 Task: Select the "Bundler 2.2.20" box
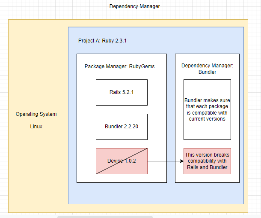(x=122, y=127)
